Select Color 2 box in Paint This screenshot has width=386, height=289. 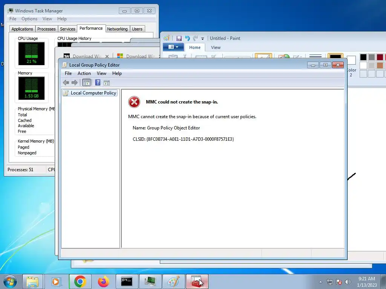pos(351,66)
